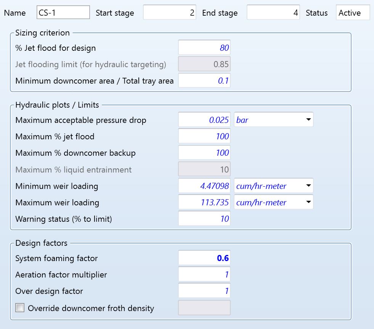Click the Maximum % downcomer backup field
This screenshot has width=374, height=329.
click(204, 153)
